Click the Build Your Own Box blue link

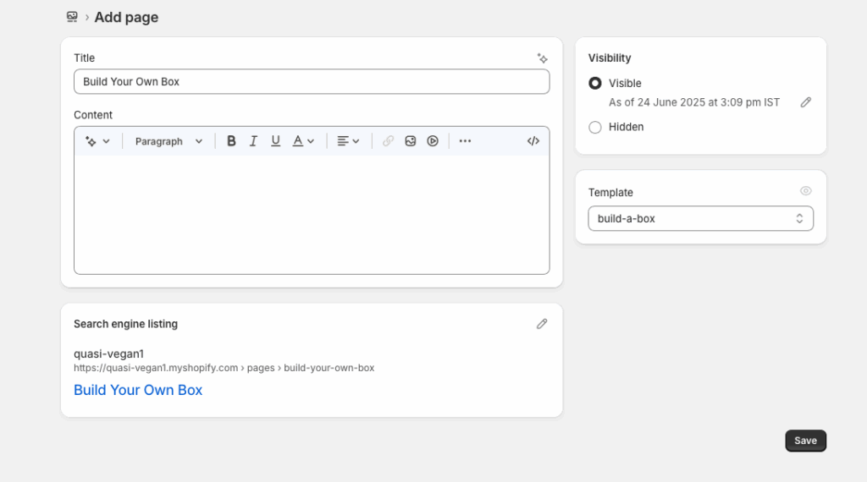pos(138,390)
